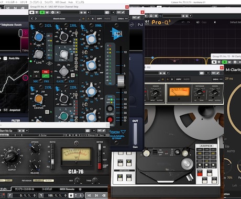
Task: Select the BLACKY revision on CLA-76
Action: (x=49, y=181)
